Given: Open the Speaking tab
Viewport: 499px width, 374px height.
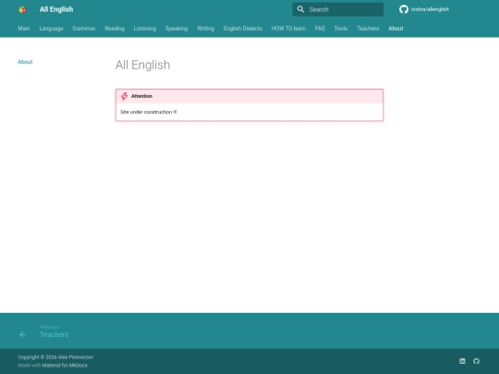Looking at the screenshot, I should 176,29.
